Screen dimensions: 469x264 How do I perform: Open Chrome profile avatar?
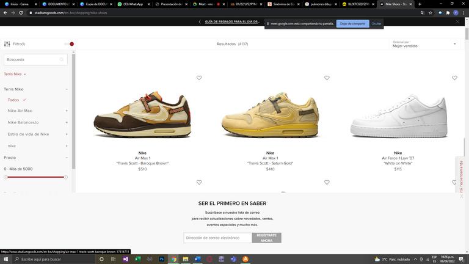[x=456, y=13]
